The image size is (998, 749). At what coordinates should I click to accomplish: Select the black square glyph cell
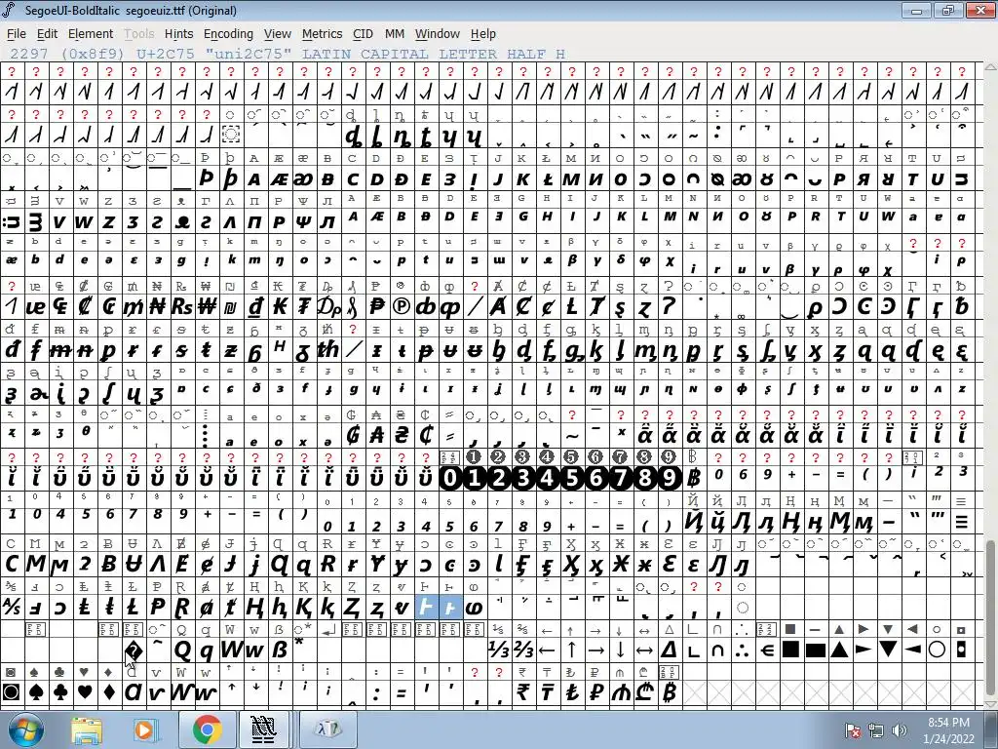point(791,650)
